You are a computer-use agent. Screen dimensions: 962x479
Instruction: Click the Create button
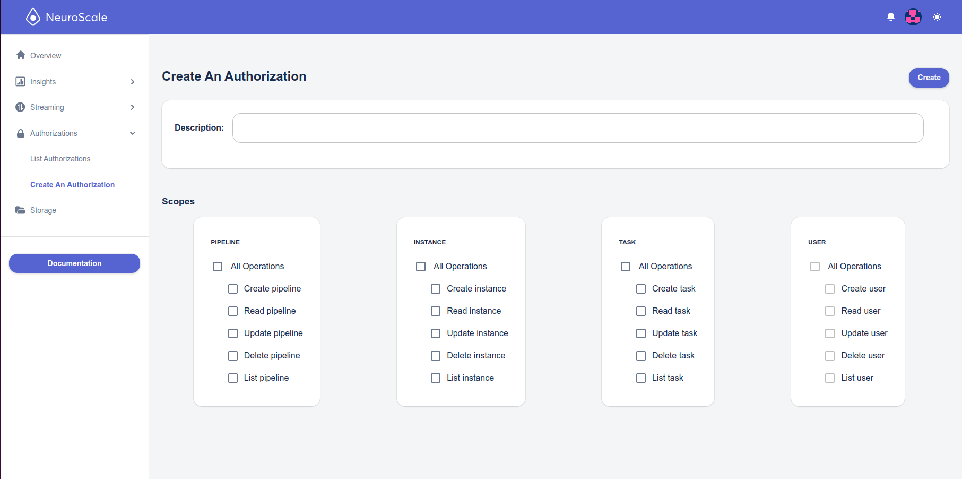tap(929, 78)
